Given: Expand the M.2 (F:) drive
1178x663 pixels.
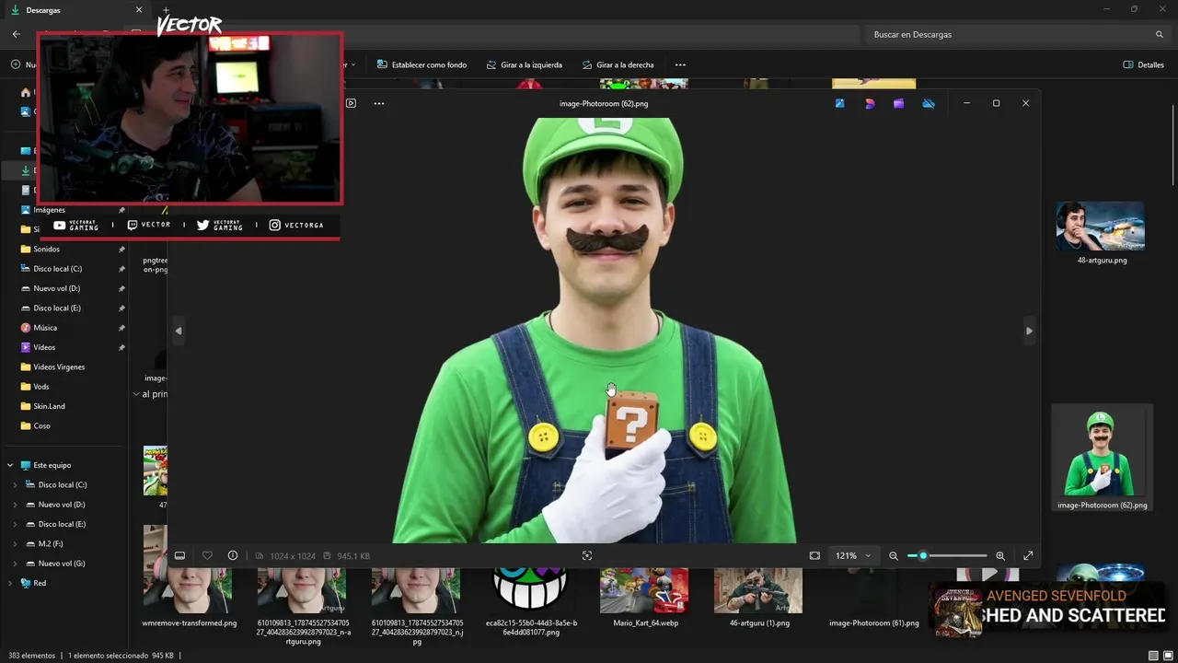Looking at the screenshot, I should coord(15,543).
